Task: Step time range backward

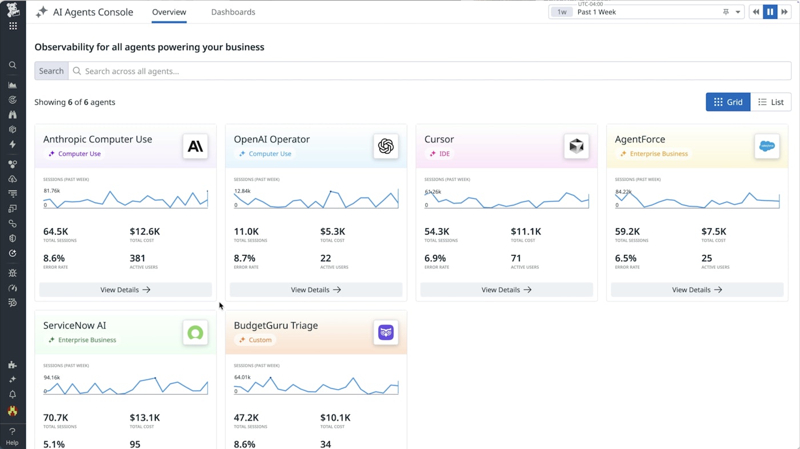Action: 756,12
